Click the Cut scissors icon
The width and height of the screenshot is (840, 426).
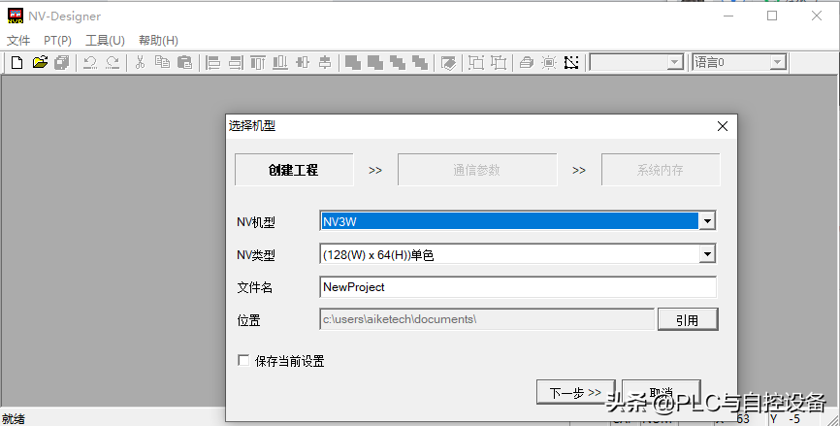pyautogui.click(x=140, y=63)
